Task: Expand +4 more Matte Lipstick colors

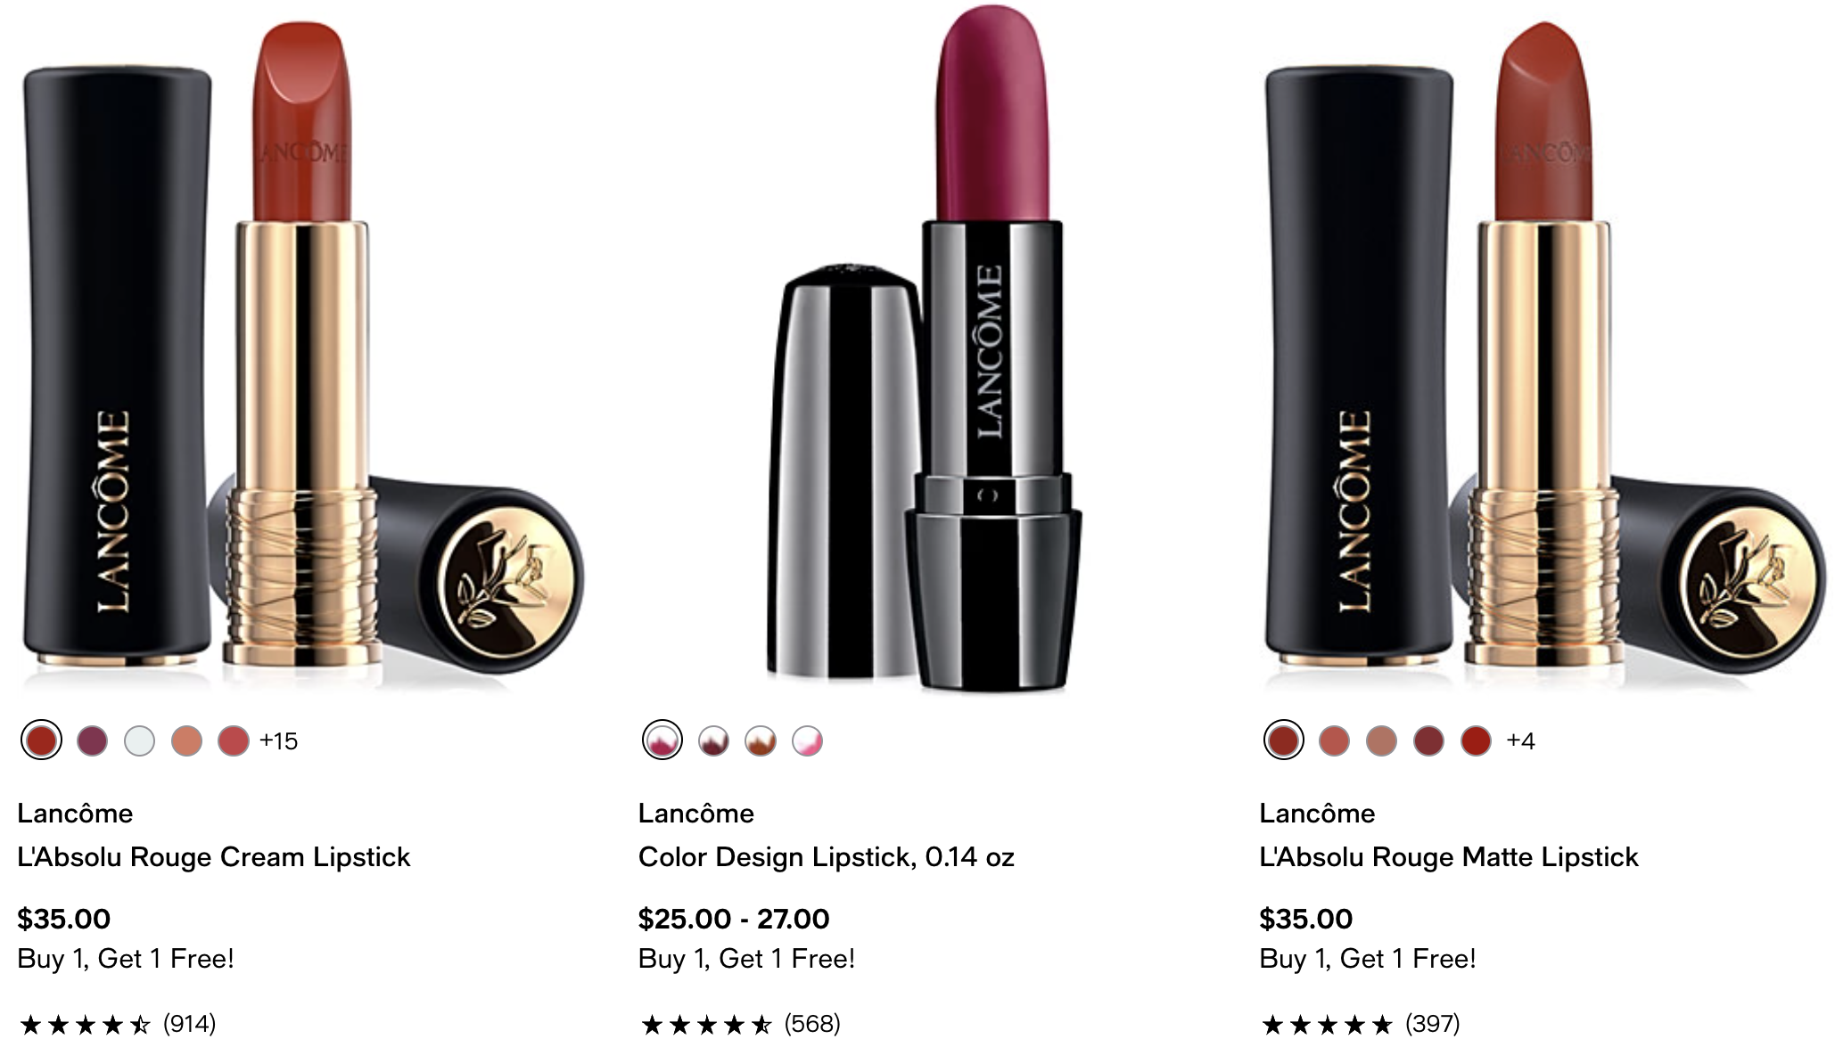Action: [x=1520, y=740]
